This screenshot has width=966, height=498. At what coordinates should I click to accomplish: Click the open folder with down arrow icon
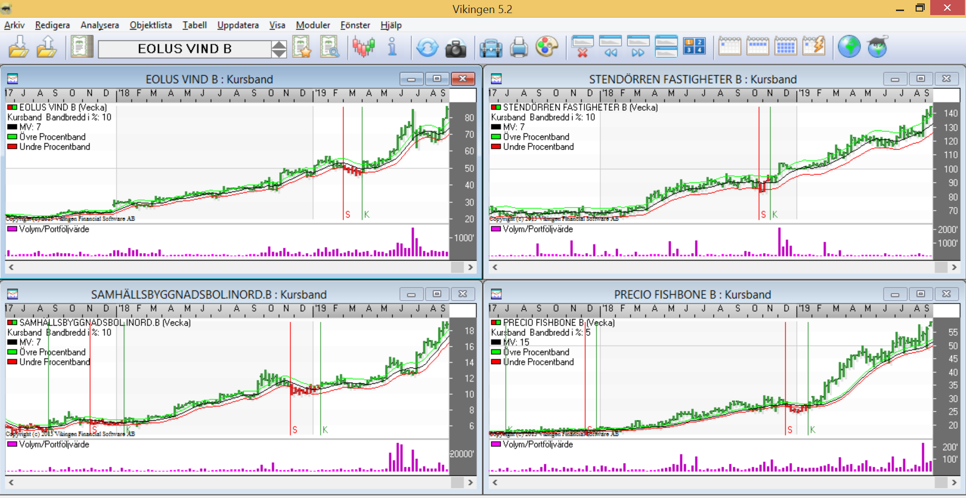click(19, 47)
